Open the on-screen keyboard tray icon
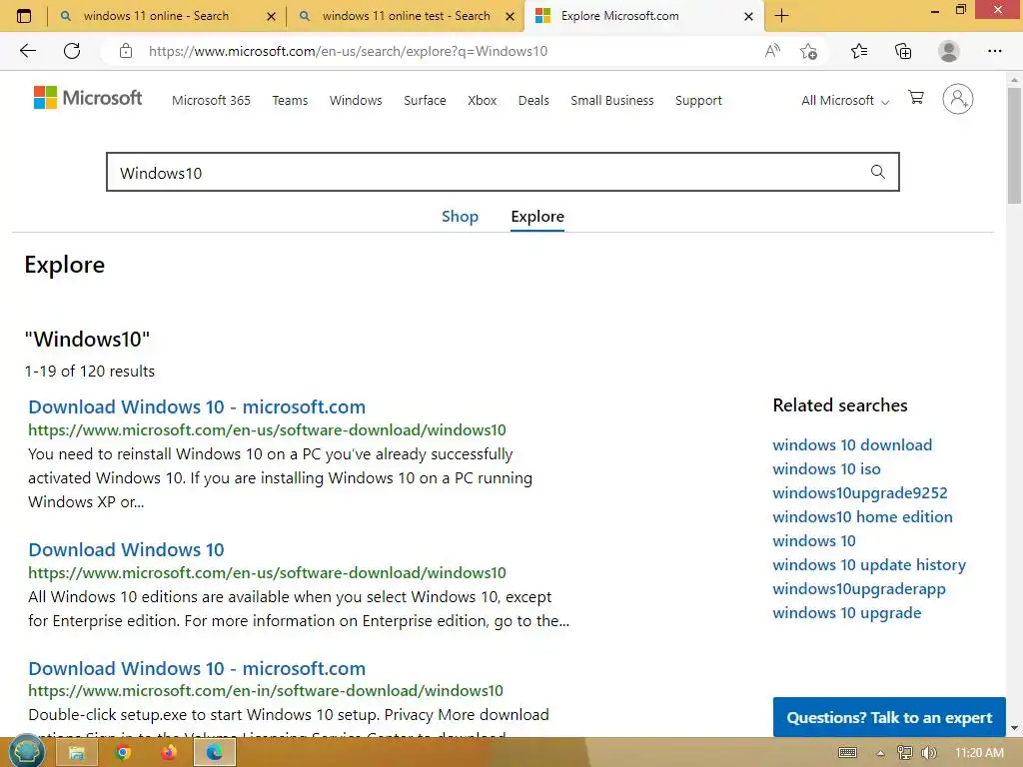Screen dimensions: 1023x767 [x=847, y=753]
